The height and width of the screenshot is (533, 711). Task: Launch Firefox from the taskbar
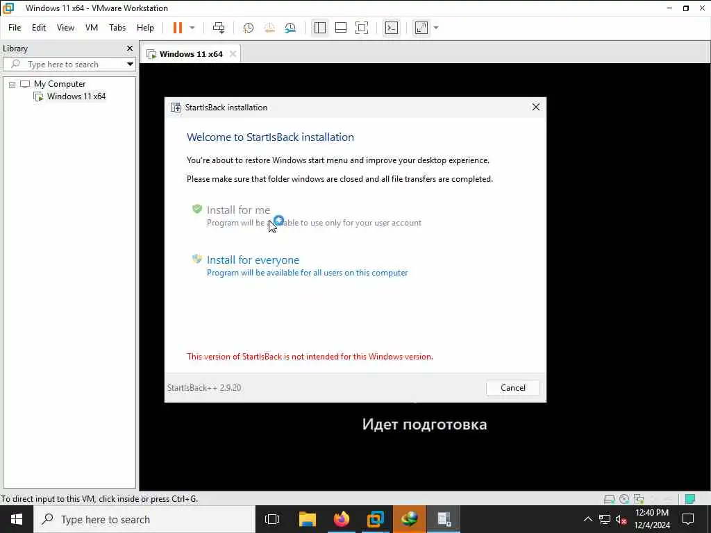pos(342,519)
